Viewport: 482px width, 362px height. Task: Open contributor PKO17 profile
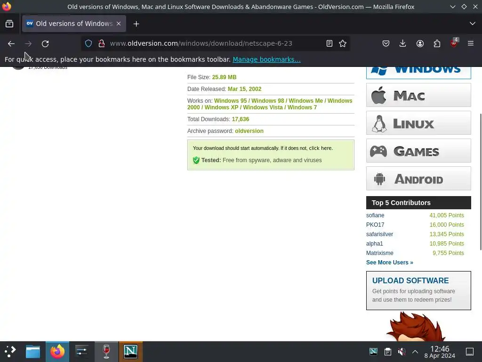click(375, 225)
